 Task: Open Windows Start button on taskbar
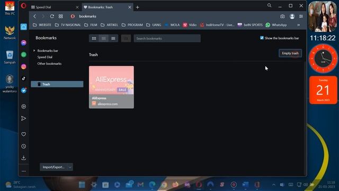[82, 185]
